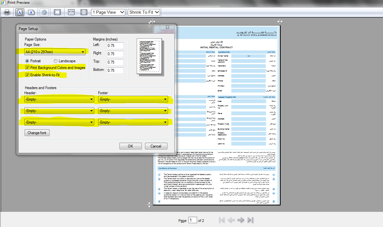Image resolution: width=383 pixels, height=227 pixels.
Task: Select the Landscape orientation toolbar icon
Action: coord(31,12)
